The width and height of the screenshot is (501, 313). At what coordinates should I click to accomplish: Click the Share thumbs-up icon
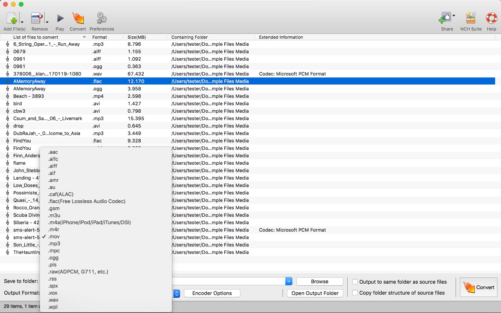(445, 18)
